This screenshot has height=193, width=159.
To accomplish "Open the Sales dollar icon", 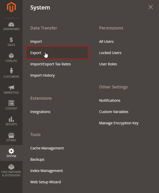I will pyautogui.click(x=11, y=40).
